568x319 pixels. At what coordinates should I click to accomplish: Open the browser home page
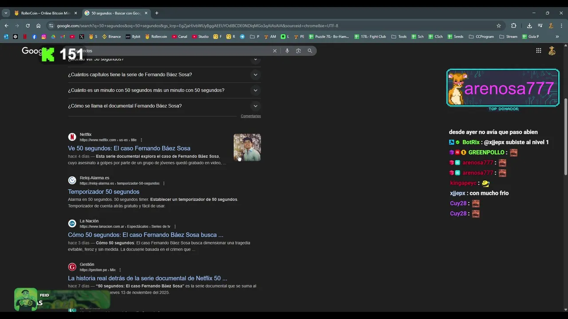(38, 26)
